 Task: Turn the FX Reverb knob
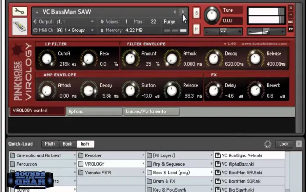pyautogui.click(x=255, y=91)
